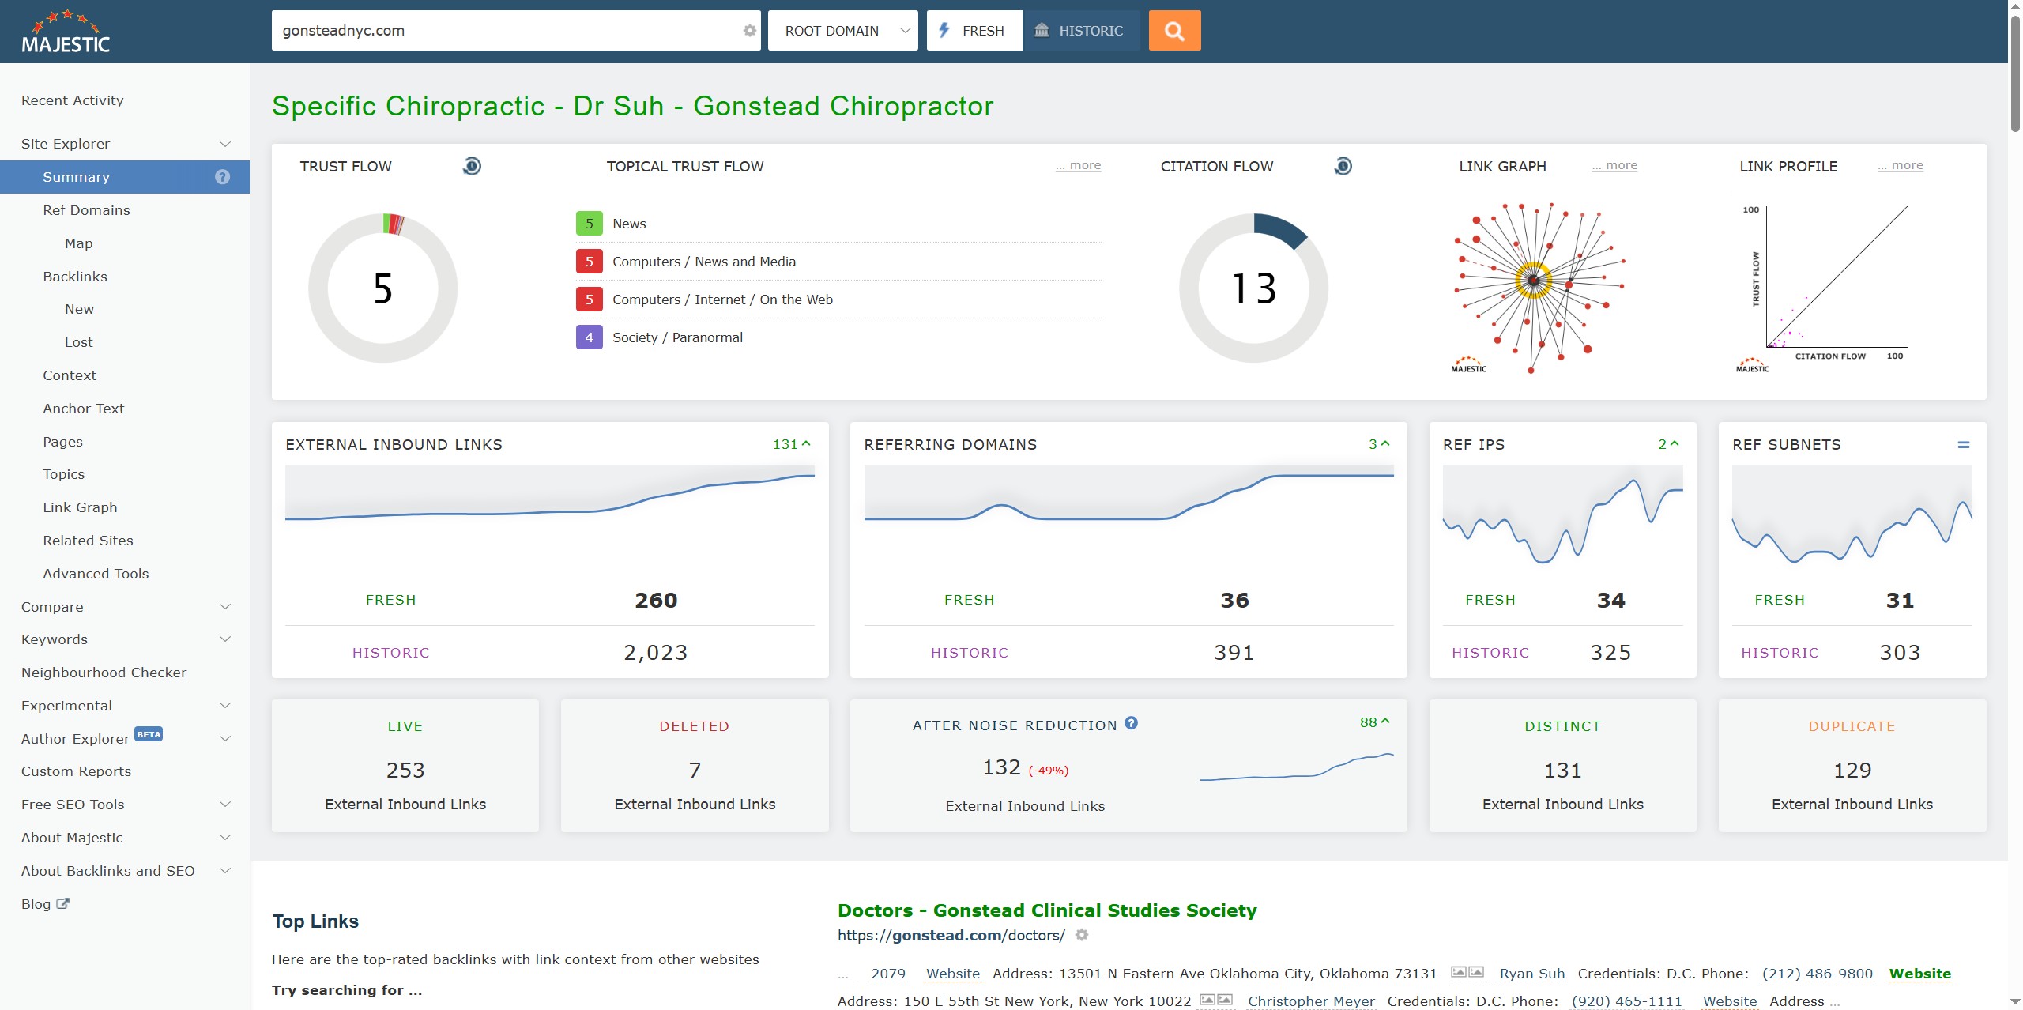Click the bank icon on the Historic button

pos(1042,31)
